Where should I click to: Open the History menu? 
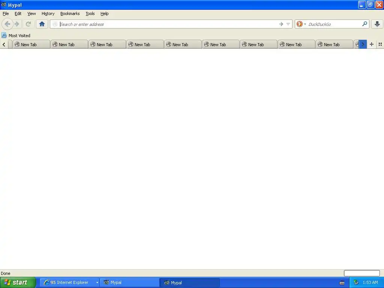(48, 13)
